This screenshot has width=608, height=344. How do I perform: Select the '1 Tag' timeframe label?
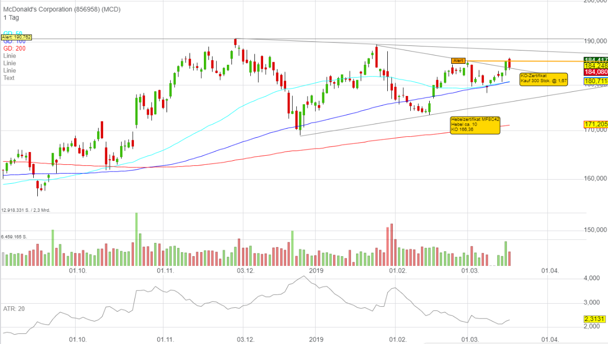pos(11,18)
